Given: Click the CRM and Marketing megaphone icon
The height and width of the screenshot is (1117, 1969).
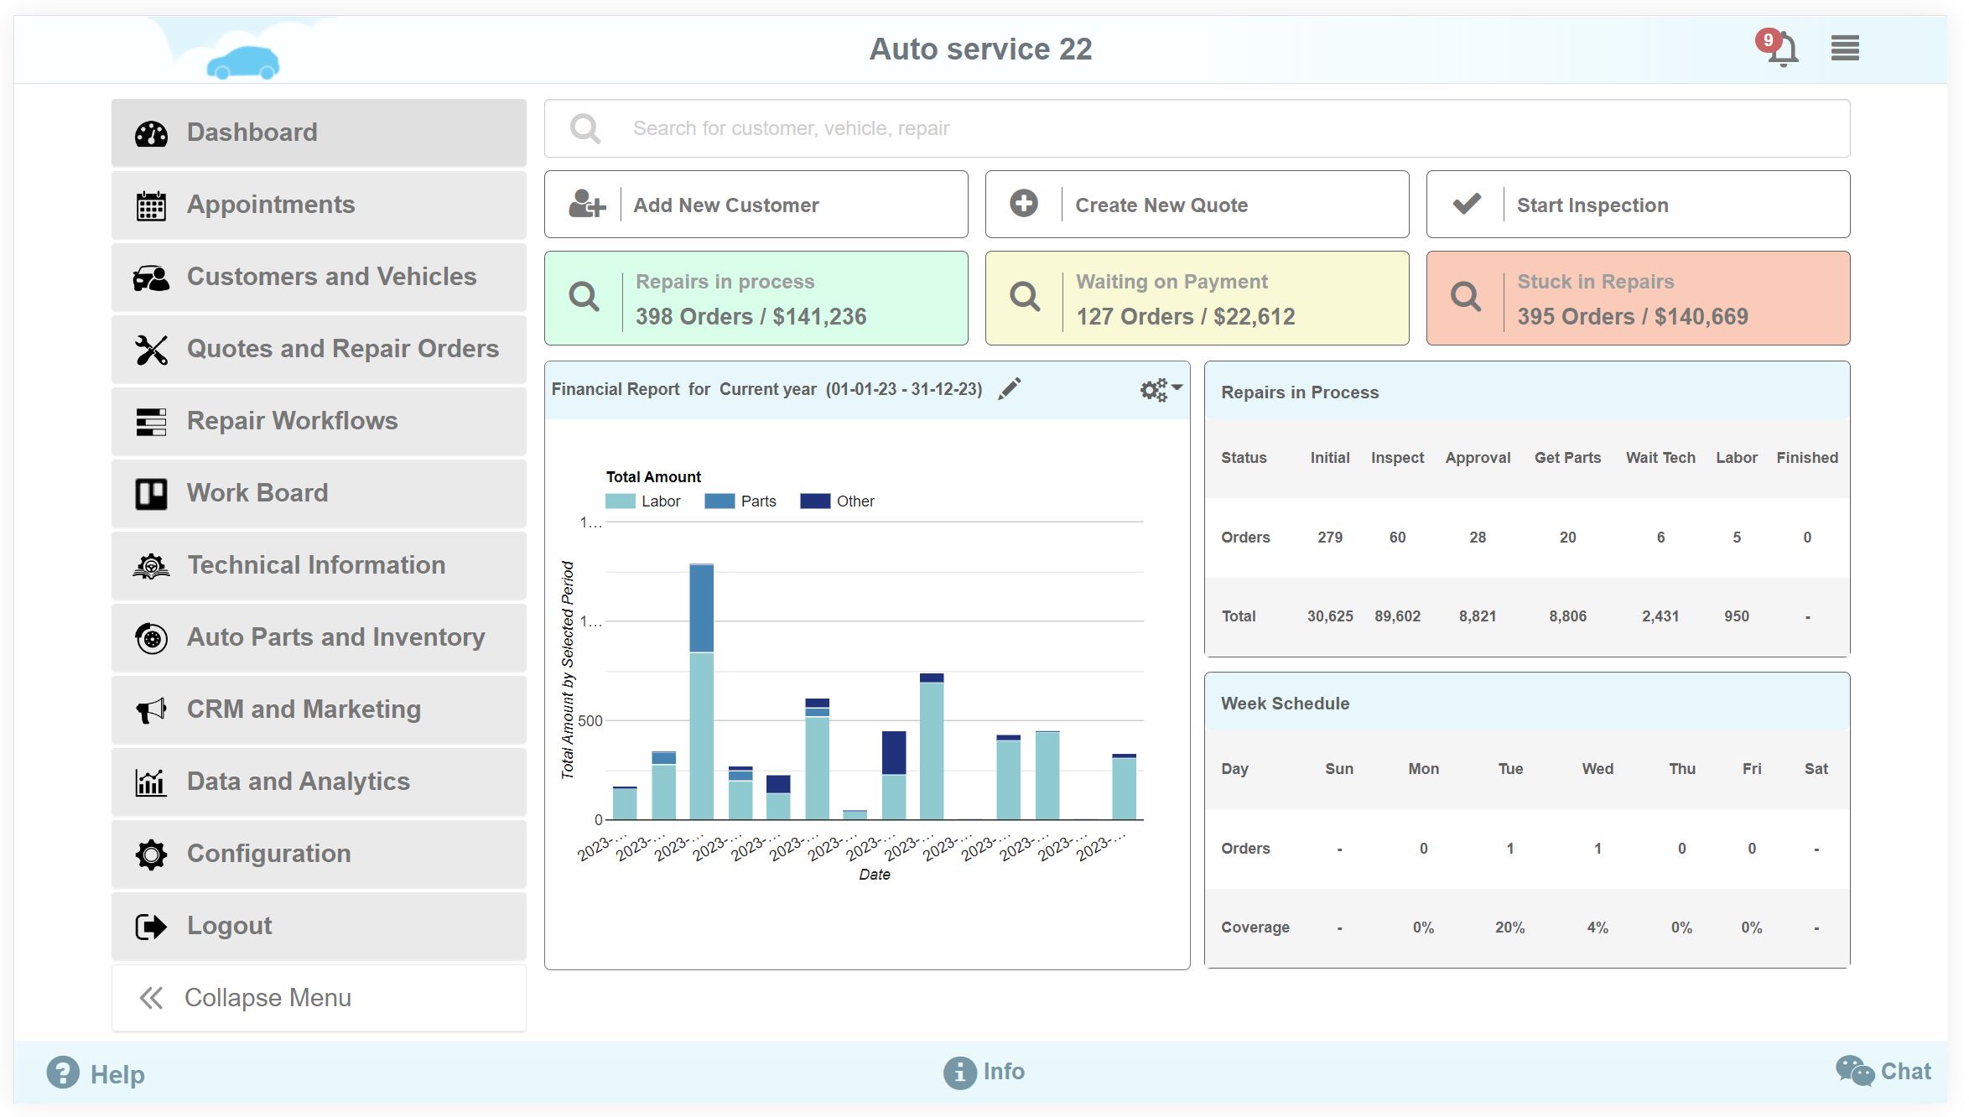Looking at the screenshot, I should point(152,709).
